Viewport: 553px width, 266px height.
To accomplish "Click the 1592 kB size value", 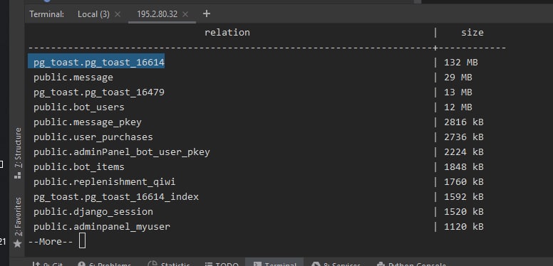I will 464,197.
